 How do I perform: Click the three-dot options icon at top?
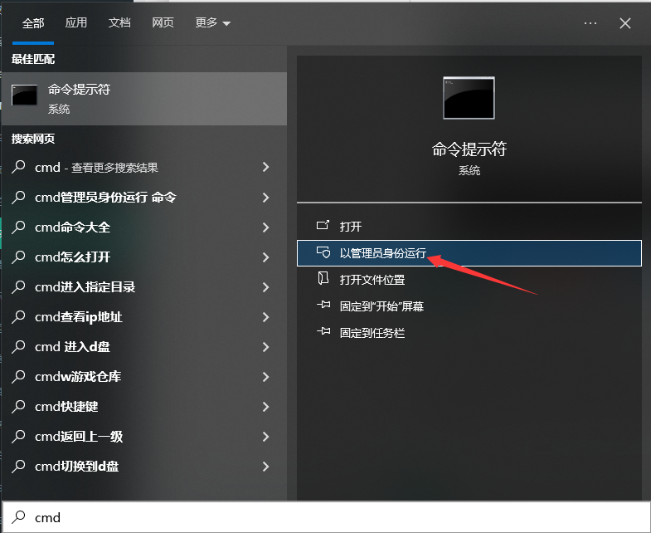[590, 23]
